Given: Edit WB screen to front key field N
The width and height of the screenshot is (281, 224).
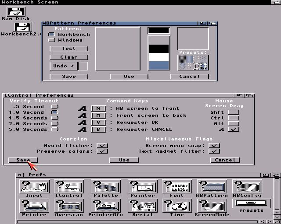Looking at the screenshot, I should (98, 108).
